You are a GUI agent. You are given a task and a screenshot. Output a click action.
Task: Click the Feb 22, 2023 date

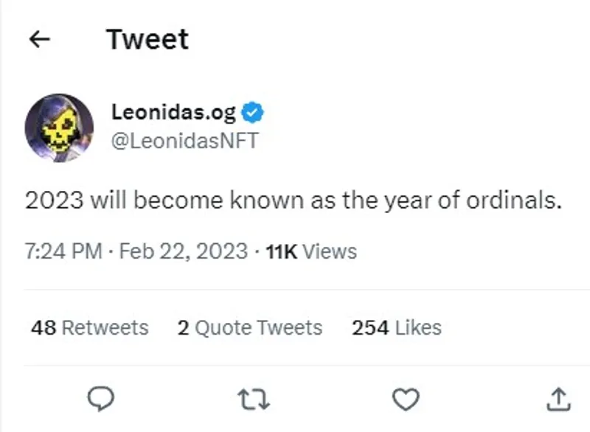click(184, 251)
